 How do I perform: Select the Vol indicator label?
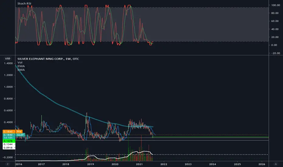(20, 63)
